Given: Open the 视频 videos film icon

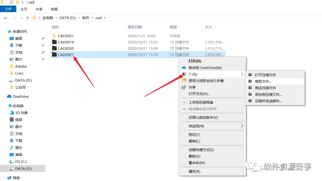Looking at the screenshot, I should point(12,120).
